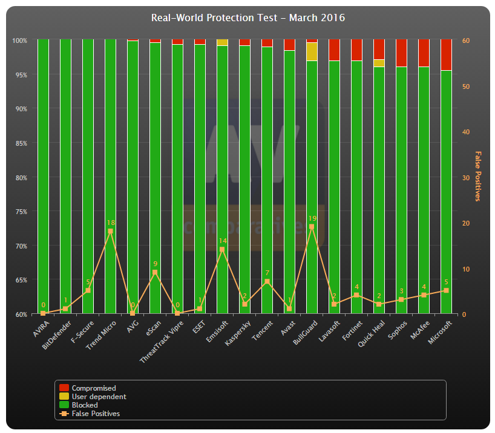Screen dimensions: 495x433
Task: Click the yellow User dependent legend swatch
Action: pyautogui.click(x=64, y=396)
